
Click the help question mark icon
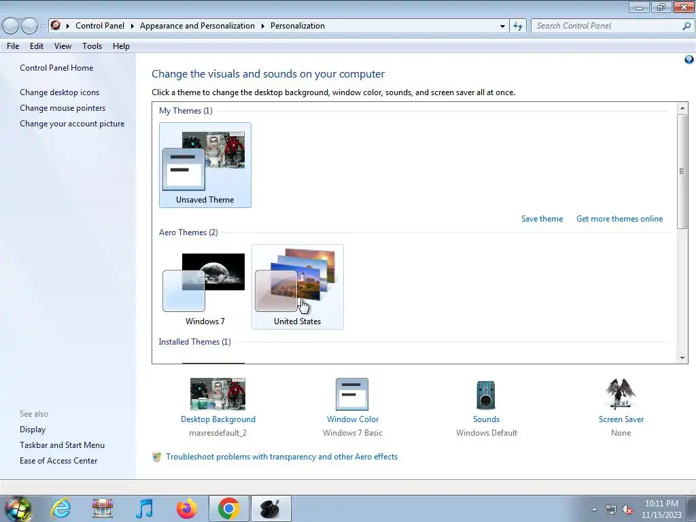tap(689, 60)
